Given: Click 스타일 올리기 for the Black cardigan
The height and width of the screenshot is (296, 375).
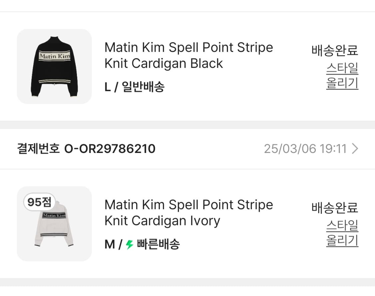Looking at the screenshot, I should 342,76.
